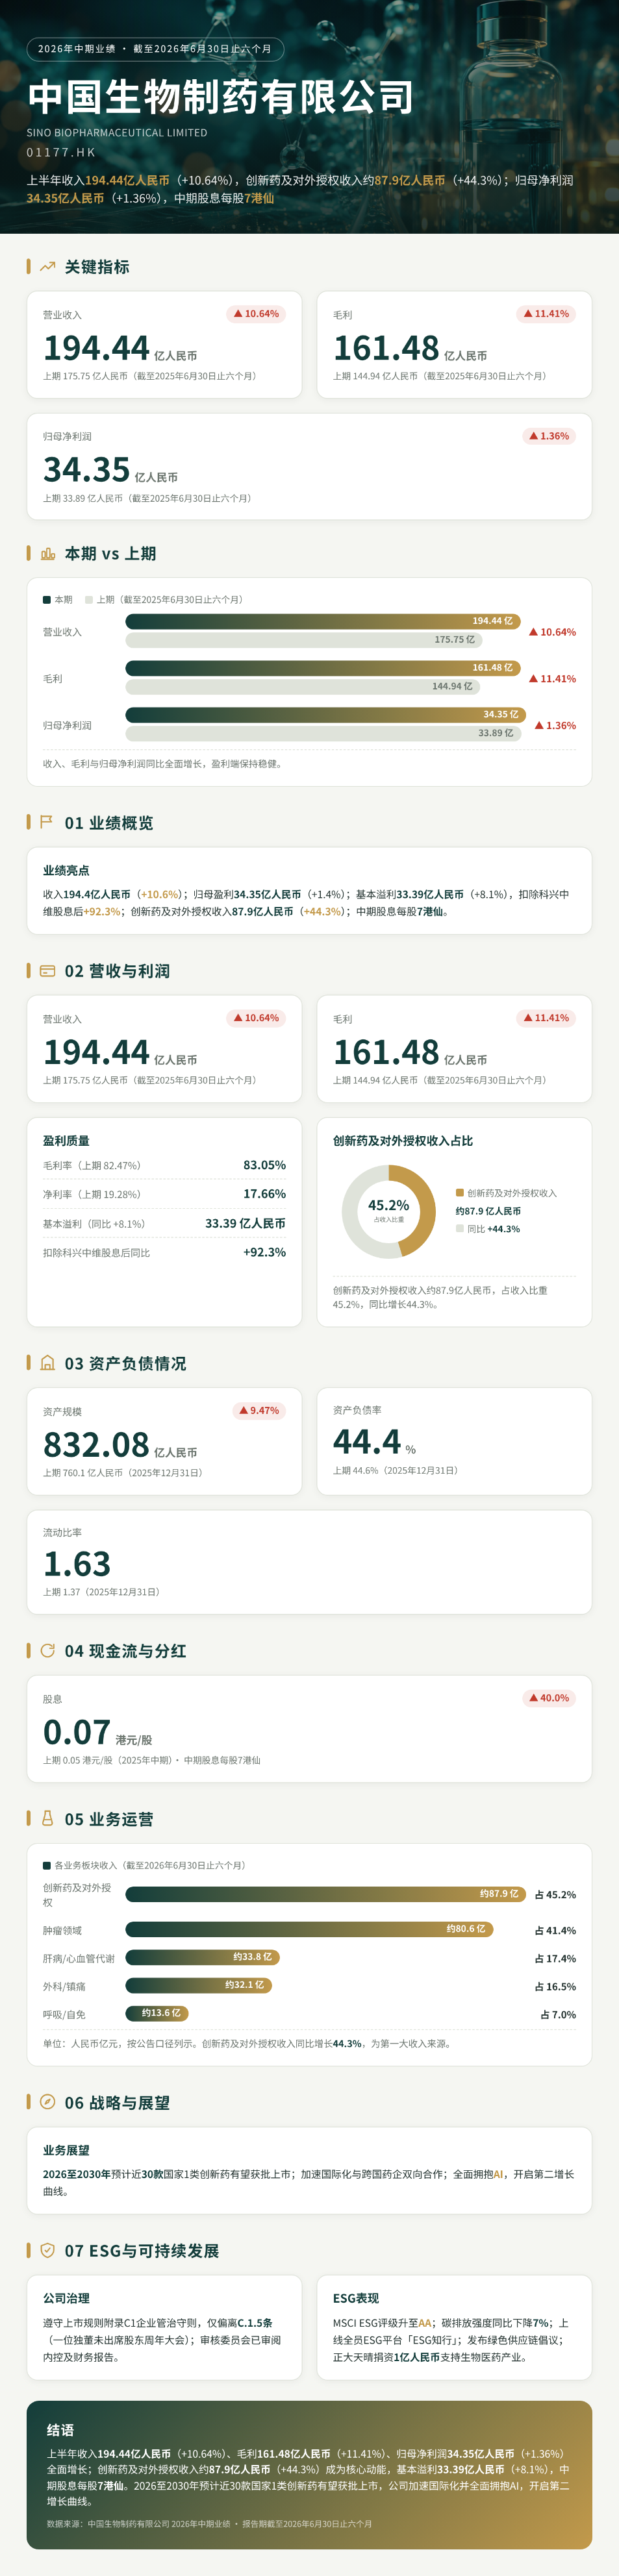The image size is (619, 2576).
Task: Click the 数据来源 footnote line
Action: (209, 2524)
